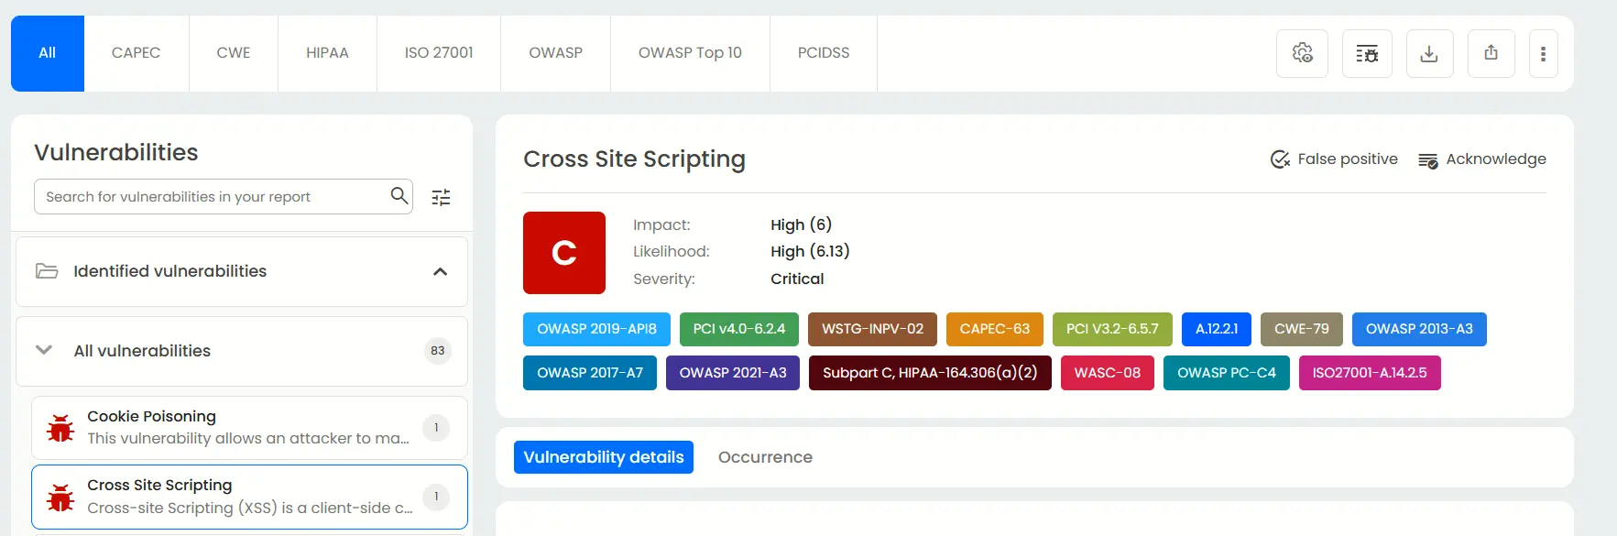Viewport: 1617px width, 536px height.
Task: Click the OWASP PC-C4 tag
Action: (1227, 373)
